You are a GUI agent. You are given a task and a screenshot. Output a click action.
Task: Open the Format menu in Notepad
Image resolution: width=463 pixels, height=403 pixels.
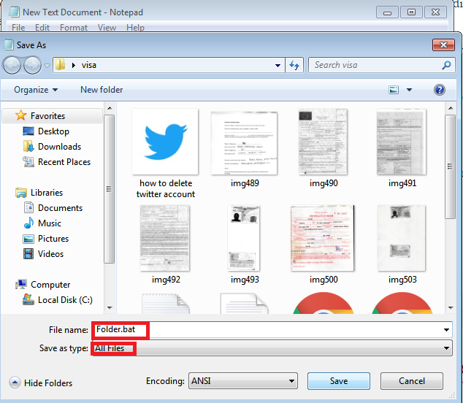tap(74, 28)
